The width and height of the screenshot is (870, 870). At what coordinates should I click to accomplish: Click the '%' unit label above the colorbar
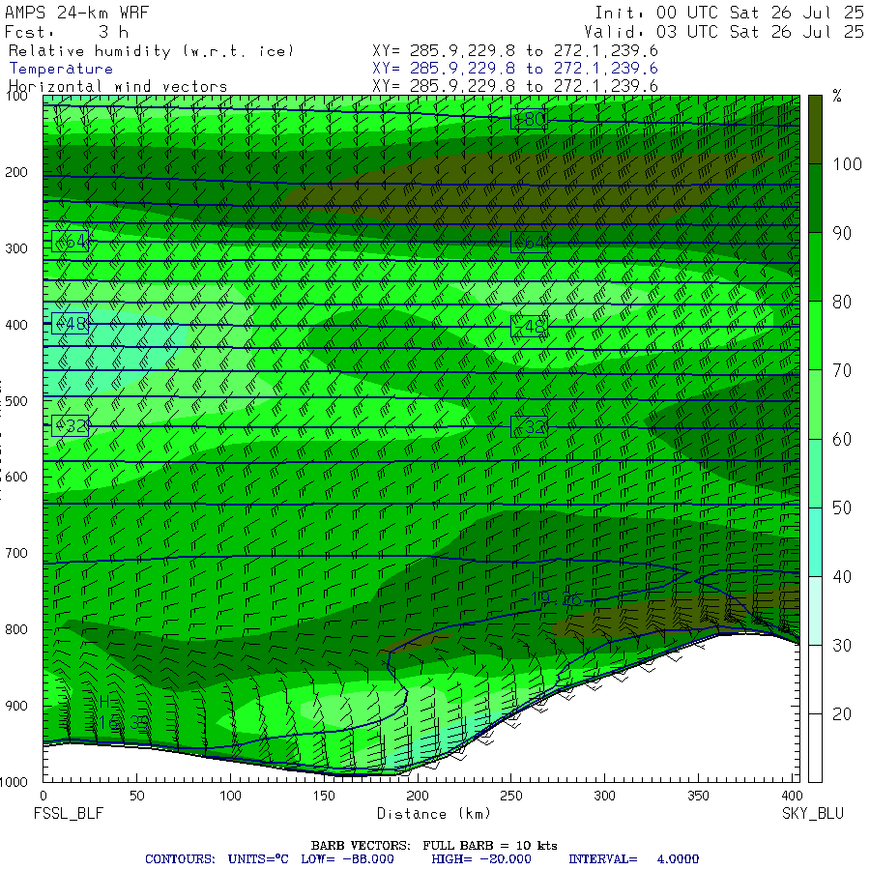[x=837, y=96]
